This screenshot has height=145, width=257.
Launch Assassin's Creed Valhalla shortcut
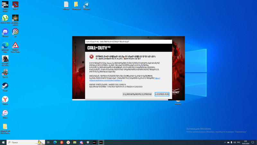click(5, 61)
